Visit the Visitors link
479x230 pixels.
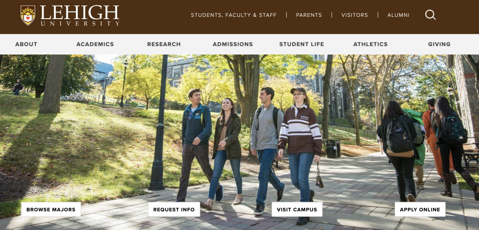pyautogui.click(x=354, y=15)
